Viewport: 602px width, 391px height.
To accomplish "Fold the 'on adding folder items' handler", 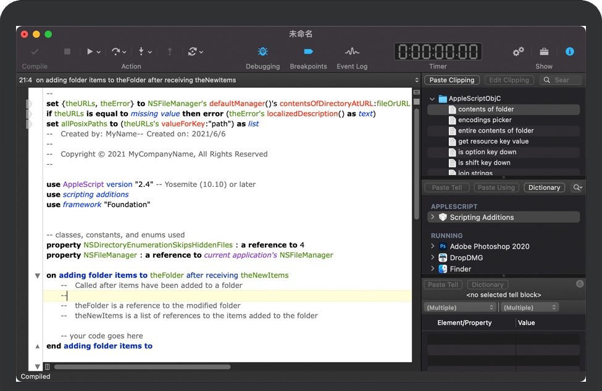I will (x=37, y=276).
